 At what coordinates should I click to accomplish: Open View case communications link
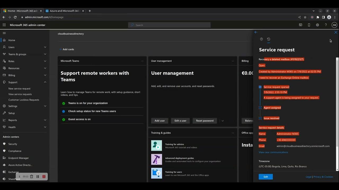click(273, 152)
